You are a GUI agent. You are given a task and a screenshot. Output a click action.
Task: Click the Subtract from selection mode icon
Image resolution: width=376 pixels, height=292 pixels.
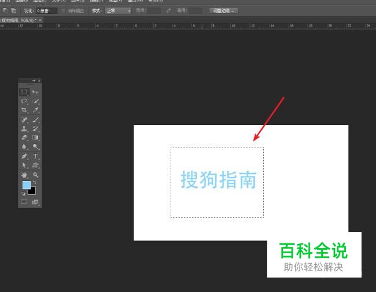pyautogui.click(x=5, y=10)
